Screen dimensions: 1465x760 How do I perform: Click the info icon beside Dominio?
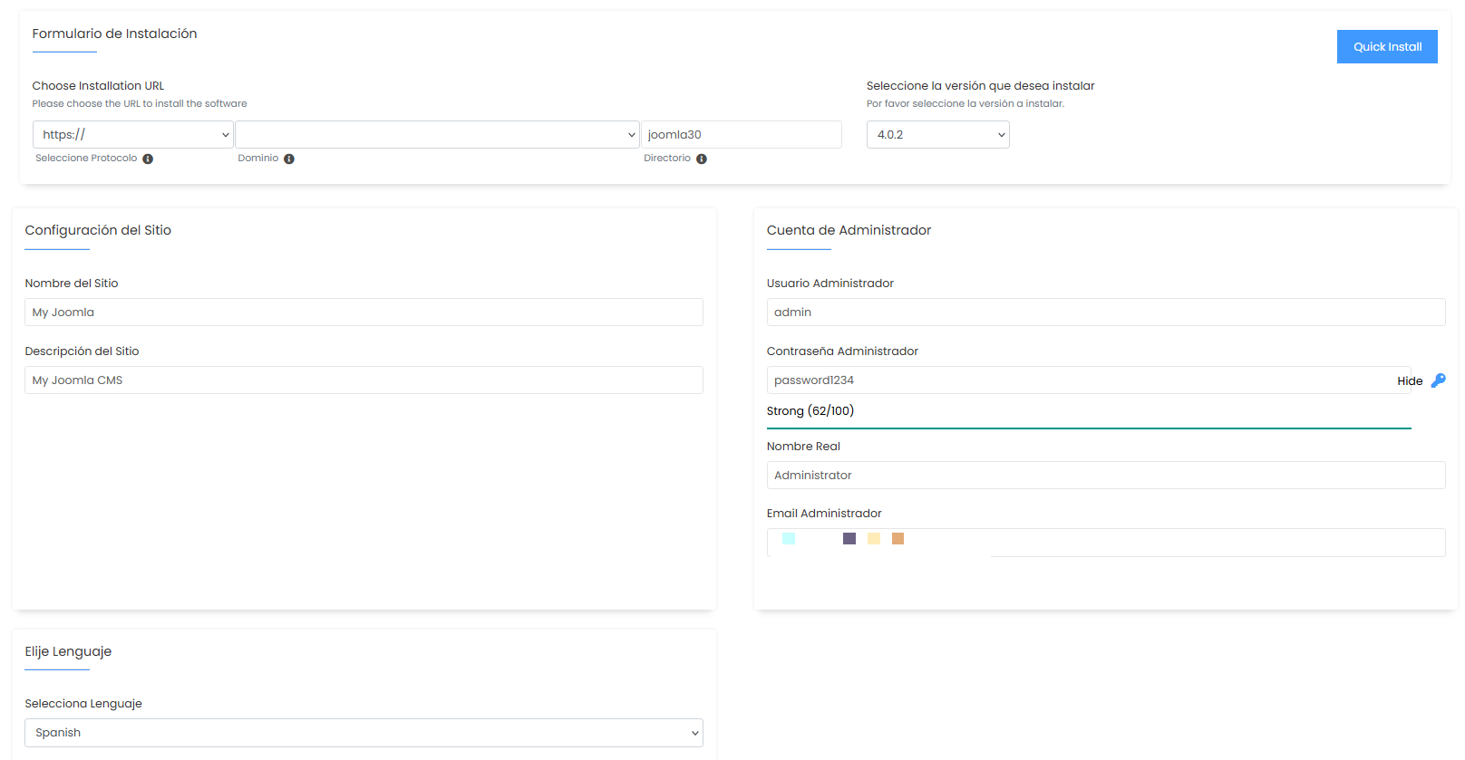point(289,159)
